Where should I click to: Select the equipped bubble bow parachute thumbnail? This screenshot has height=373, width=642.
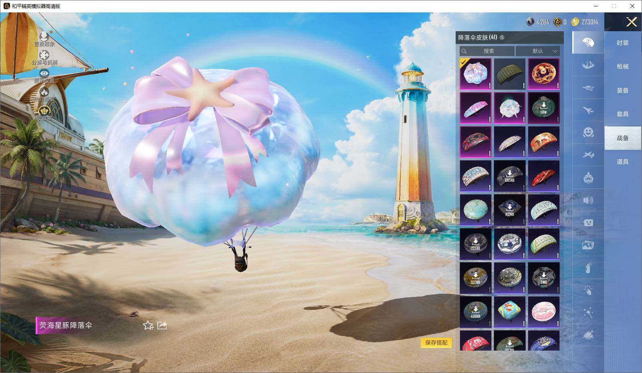pos(476,74)
